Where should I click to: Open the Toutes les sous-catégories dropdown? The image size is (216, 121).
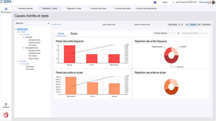[194, 33]
